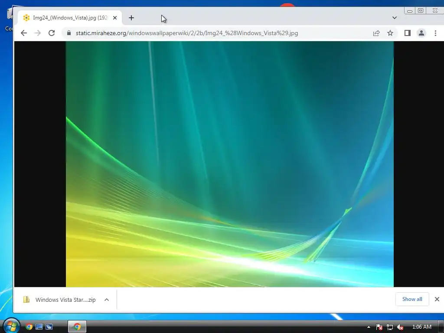Open the Action Center flag icon

379,327
